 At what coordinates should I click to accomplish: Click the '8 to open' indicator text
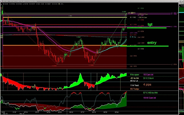pos(135,75)
